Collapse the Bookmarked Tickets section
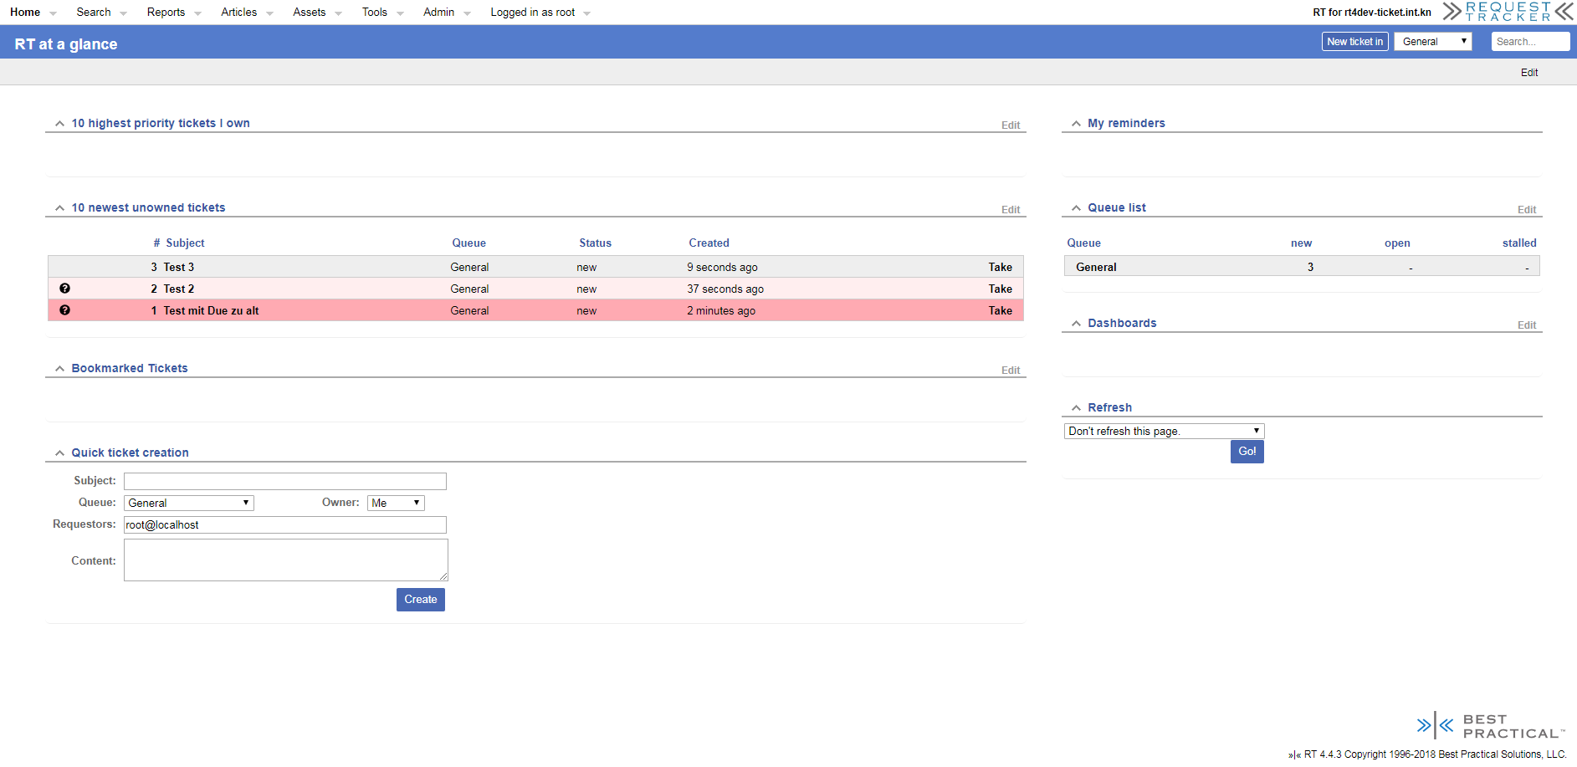Viewport: 1577px width, 767px height. [59, 369]
